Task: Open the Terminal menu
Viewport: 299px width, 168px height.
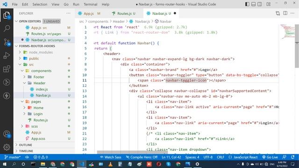Action: point(90,4)
